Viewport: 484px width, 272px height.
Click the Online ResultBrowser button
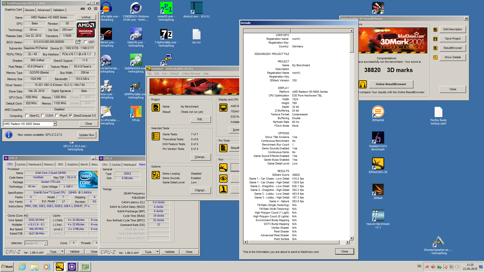(x=391, y=84)
